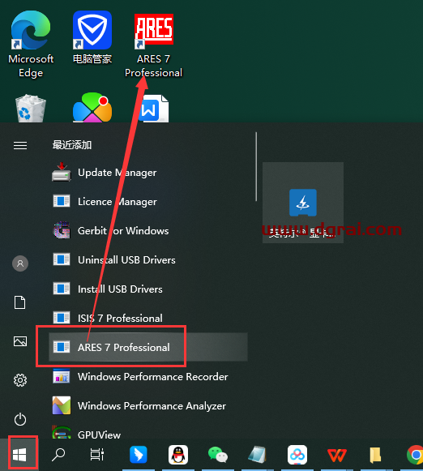Image resolution: width=423 pixels, height=471 pixels.
Task: Select Uninstall USB Drivers entry
Action: pos(148,260)
